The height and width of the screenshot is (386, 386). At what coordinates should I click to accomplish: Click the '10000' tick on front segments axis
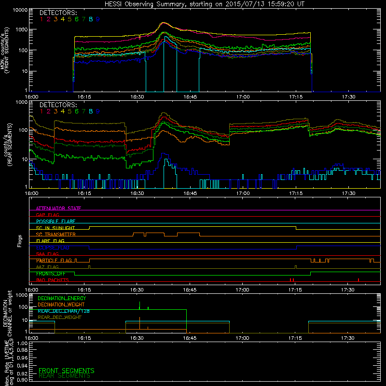pyautogui.click(x=20, y=10)
